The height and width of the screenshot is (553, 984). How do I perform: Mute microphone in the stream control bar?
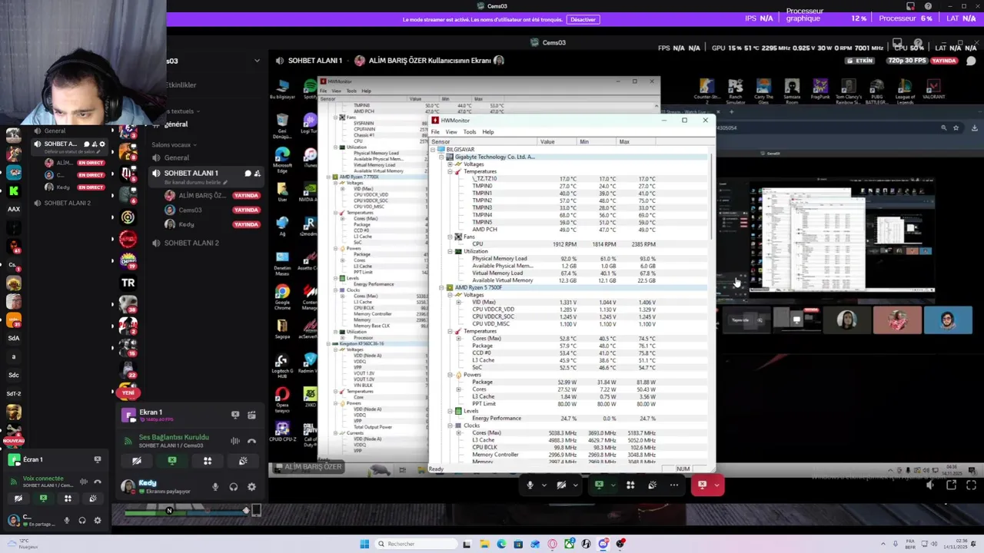530,485
